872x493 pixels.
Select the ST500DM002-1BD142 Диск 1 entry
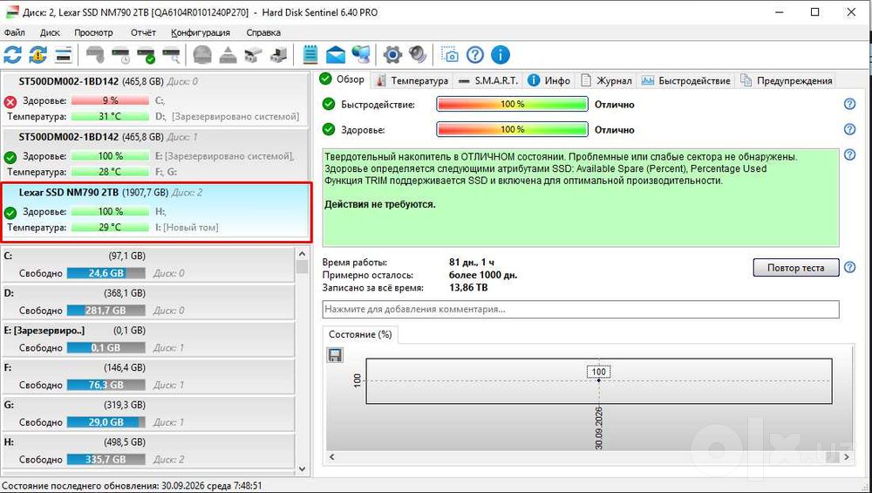click(155, 154)
